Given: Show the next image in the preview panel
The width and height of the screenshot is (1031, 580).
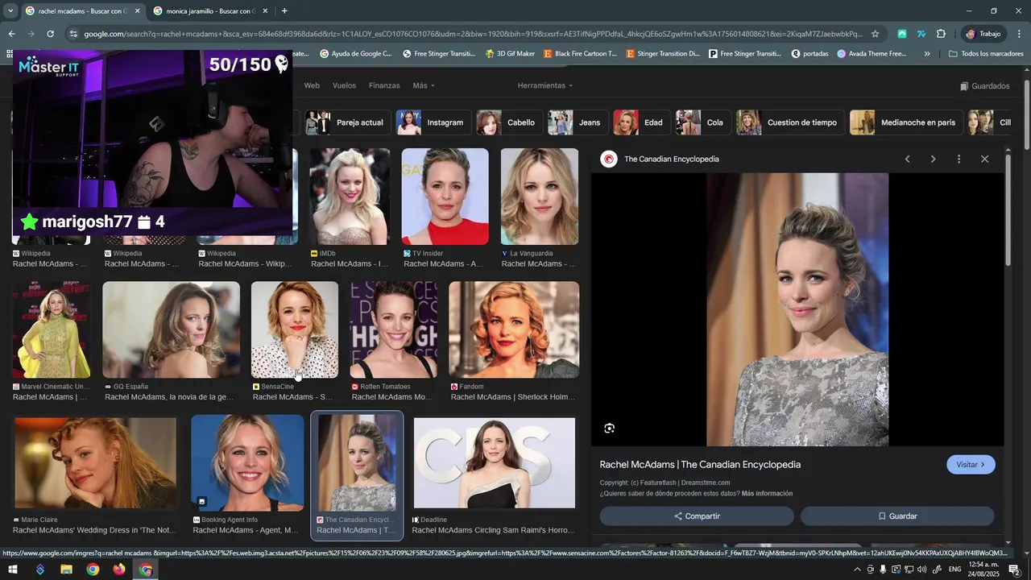Looking at the screenshot, I should pos(933,159).
